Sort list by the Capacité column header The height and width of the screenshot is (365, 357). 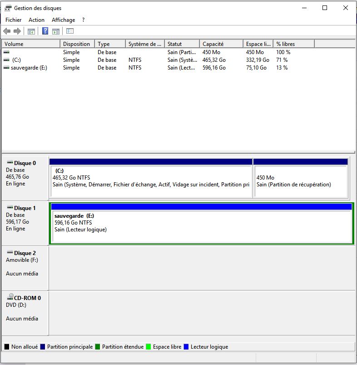tap(221, 44)
